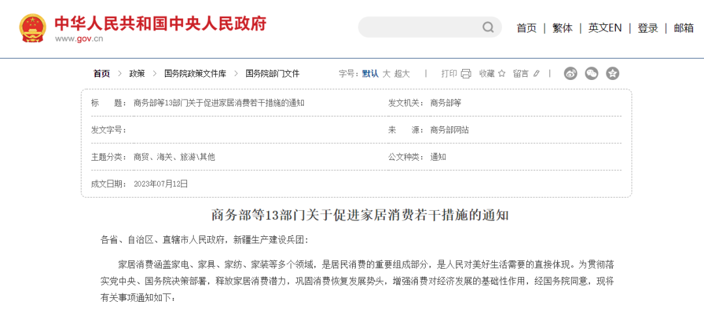This screenshot has height=309, width=704.
Task: Click the source value 商务部网站
Action: coord(449,130)
